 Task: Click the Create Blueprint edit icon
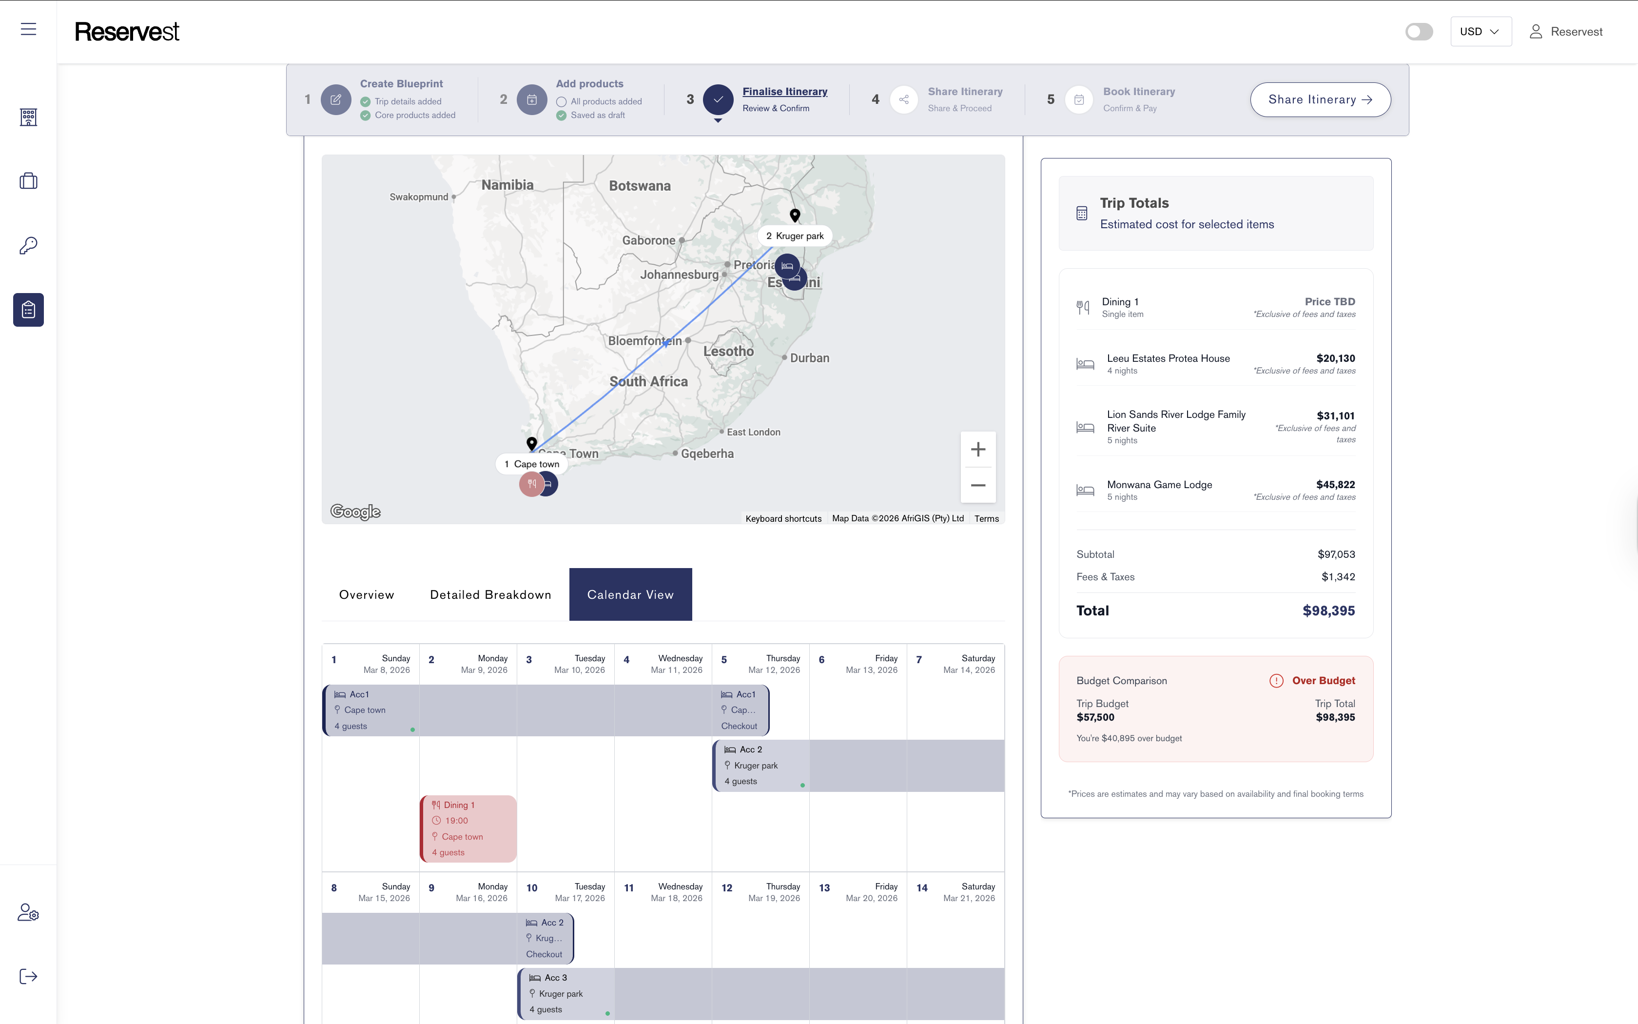(336, 99)
